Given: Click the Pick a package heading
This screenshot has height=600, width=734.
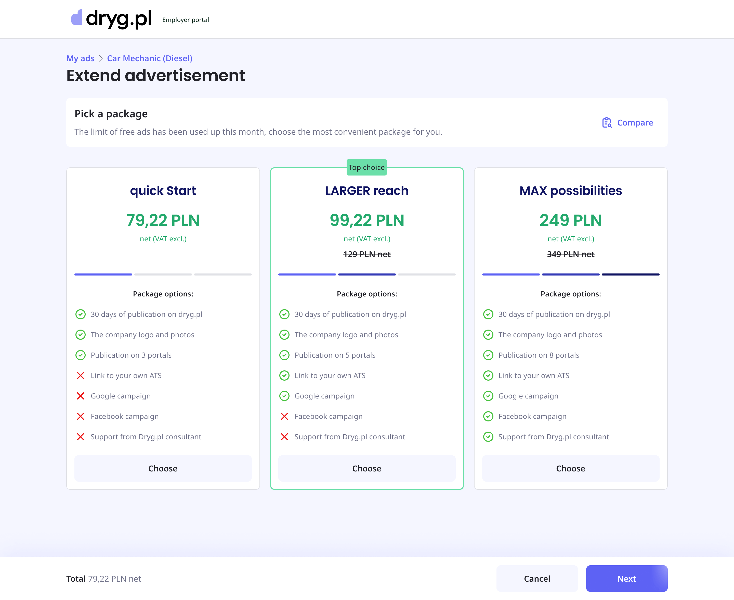Looking at the screenshot, I should (x=111, y=114).
